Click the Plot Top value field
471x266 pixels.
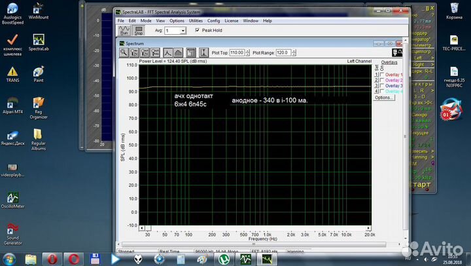point(235,52)
